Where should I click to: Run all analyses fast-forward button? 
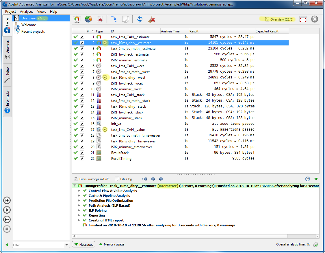[7, 200]
